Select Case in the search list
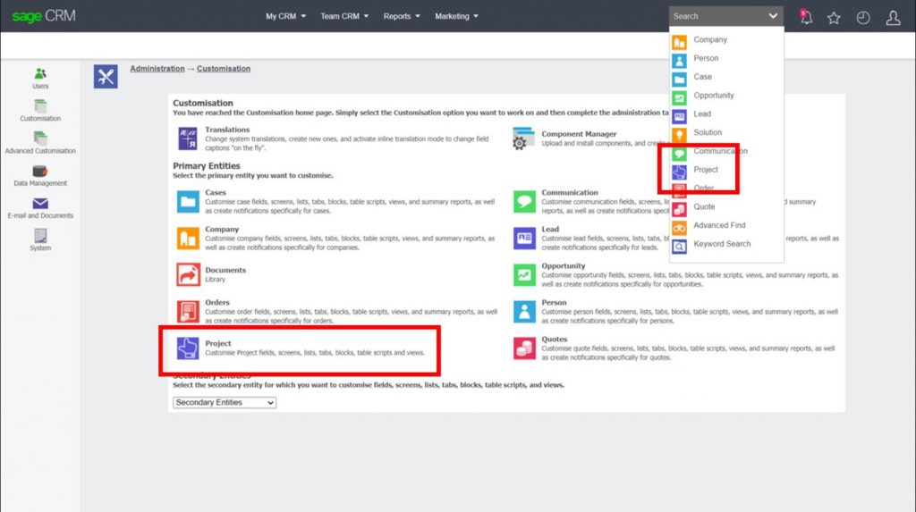The width and height of the screenshot is (916, 512). click(702, 77)
